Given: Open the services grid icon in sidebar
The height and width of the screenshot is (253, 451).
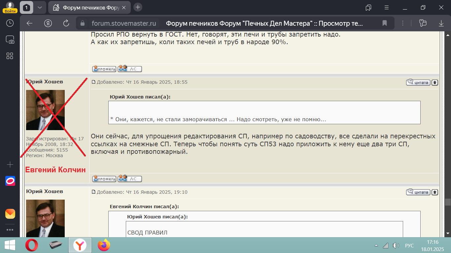Looking at the screenshot, I should point(10,56).
